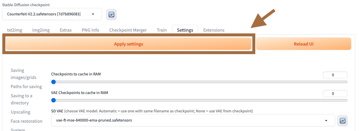This screenshot has width=359, height=131.
Task: Refresh the Stable Diffusion checkpoint list
Action: click(111, 14)
